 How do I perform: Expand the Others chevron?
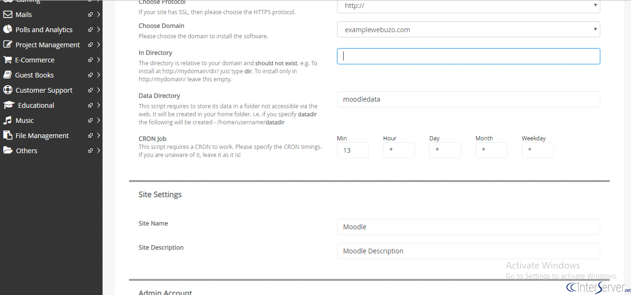tap(98, 151)
